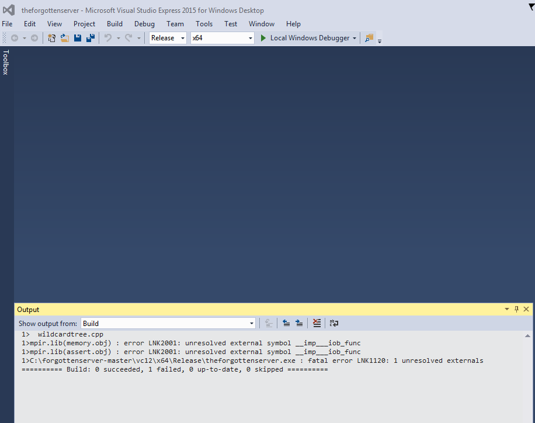Open the Output window position dropdown arrow
535x423 pixels.
click(x=507, y=309)
